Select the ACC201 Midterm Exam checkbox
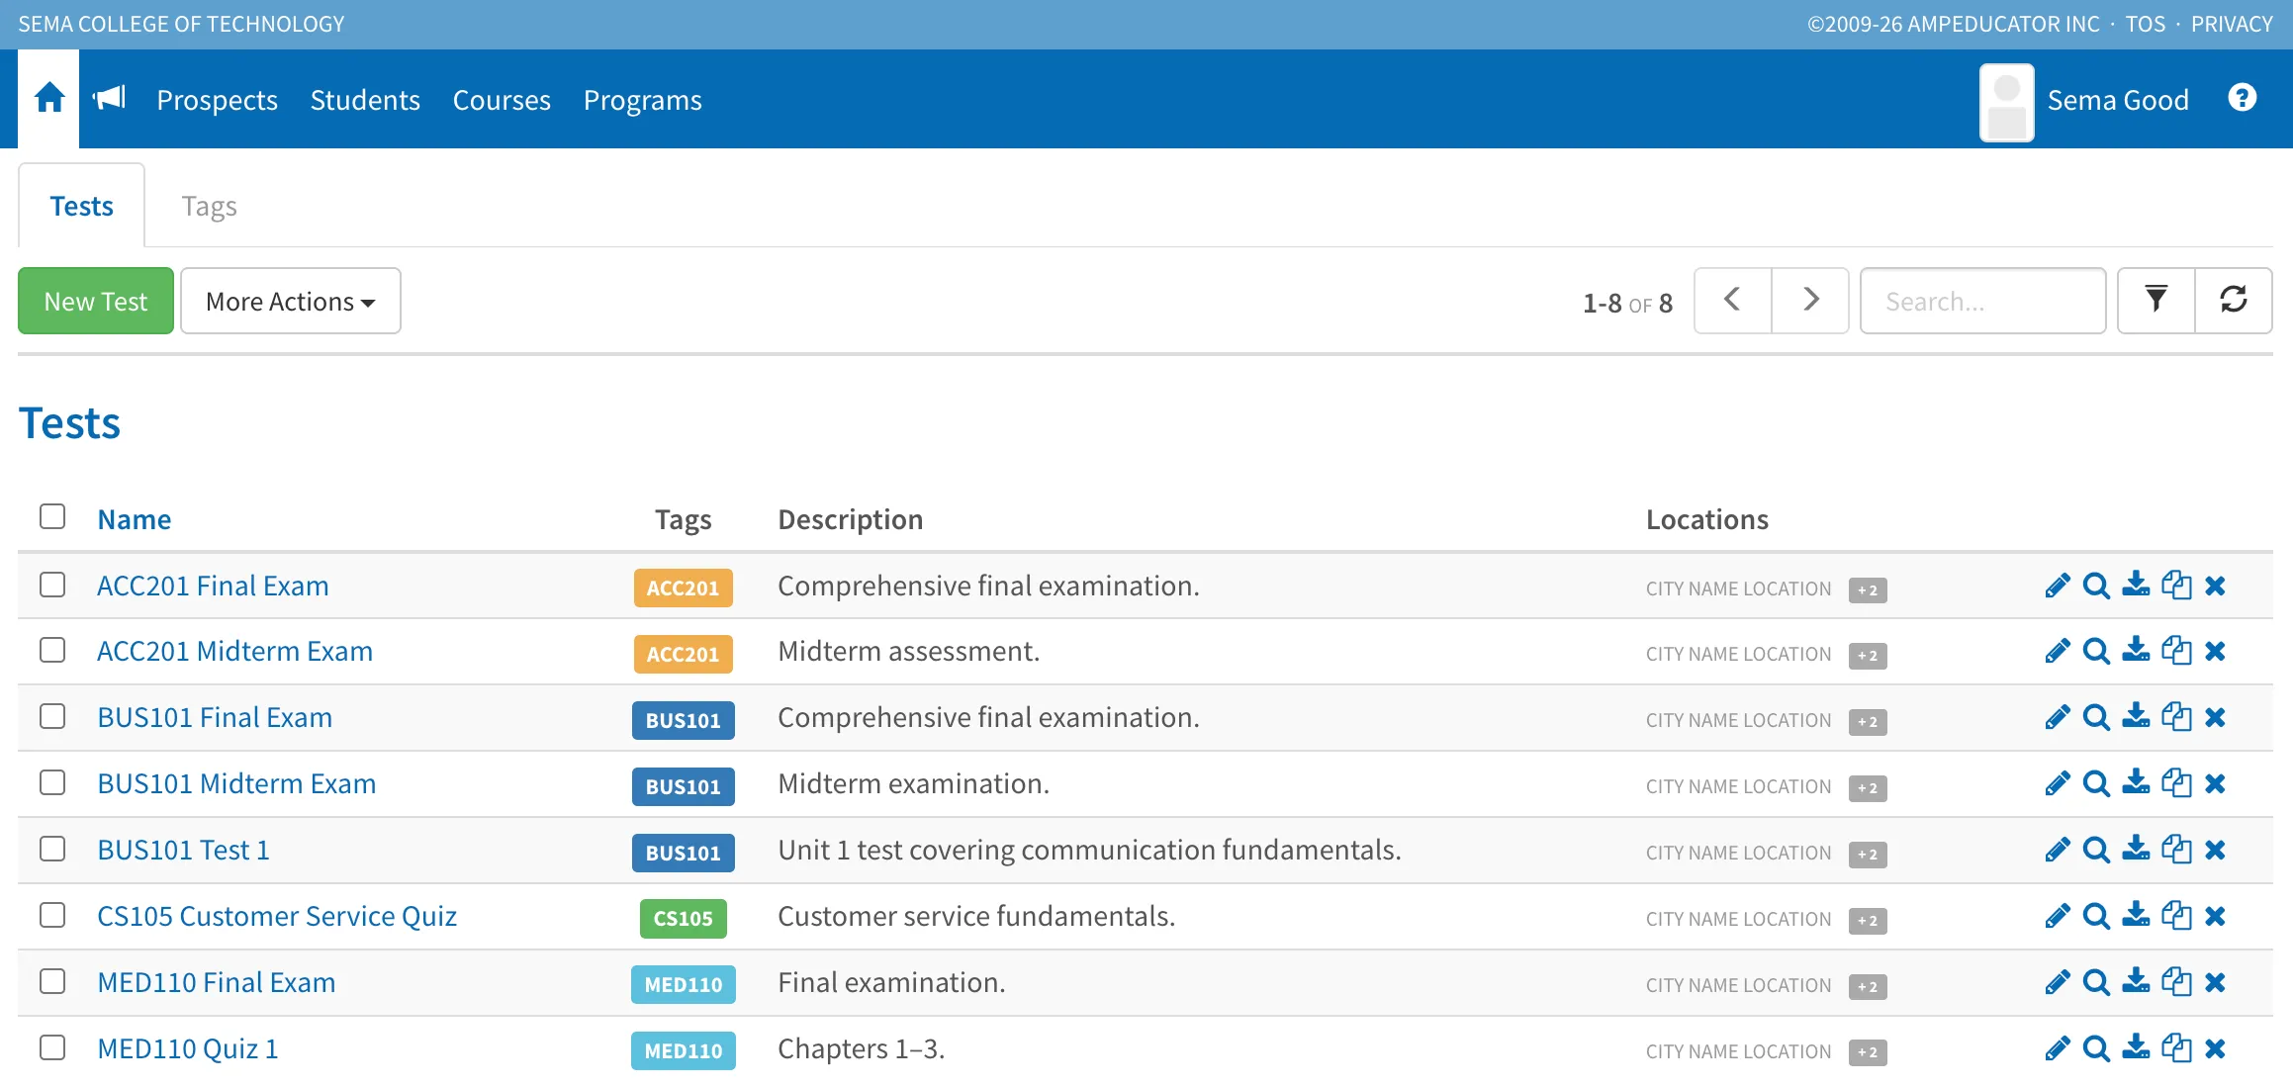The width and height of the screenshot is (2293, 1086). [x=52, y=650]
